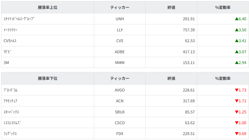249x140 pixels.
Task: Click the ｱｸｾﾝﾁｭｱ company name
Action: [11, 101]
